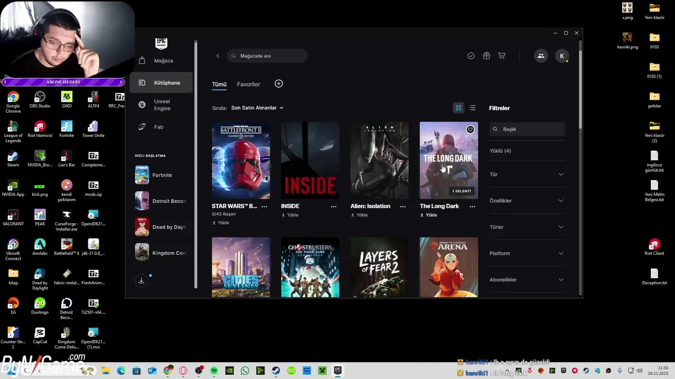Image resolution: width=675 pixels, height=379 pixels.
Task: Quick launch Fortnite from sidebar
Action: [161, 175]
